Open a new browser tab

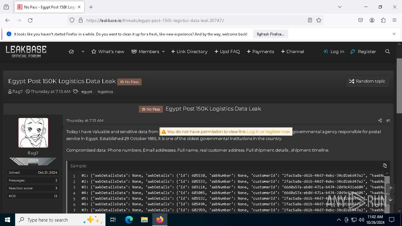pos(91,7)
